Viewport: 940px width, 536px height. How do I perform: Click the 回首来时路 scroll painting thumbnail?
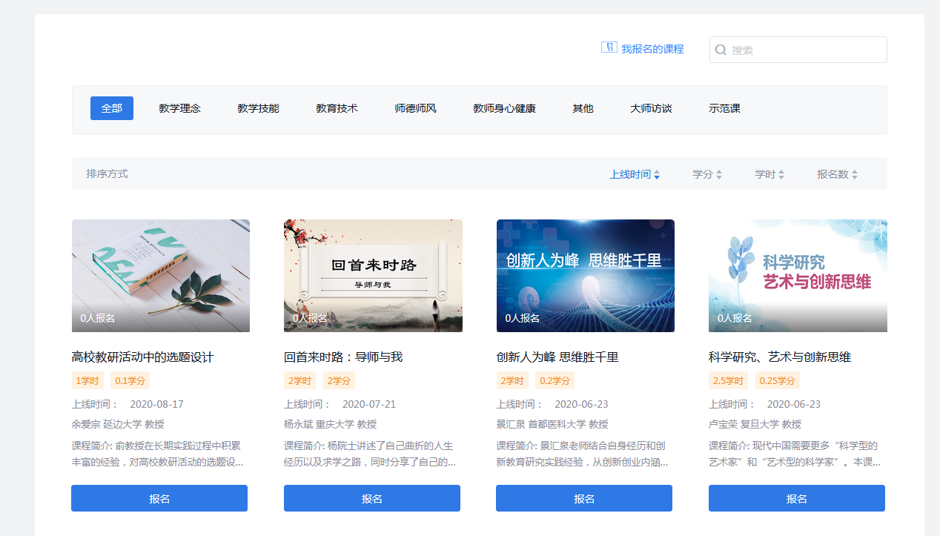[x=373, y=276]
